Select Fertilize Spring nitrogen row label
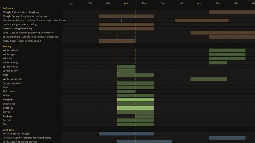Viewport: 255px width, 143px height. click(x=17, y=133)
